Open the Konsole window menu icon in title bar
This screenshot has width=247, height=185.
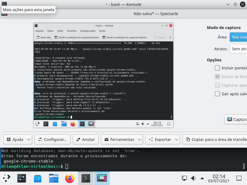4,4
